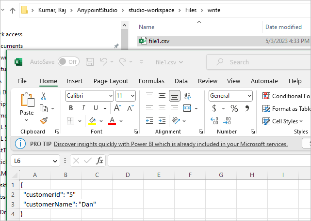This screenshot has width=311, height=221.
Task: Toggle the AutoSave switch
Action: pyautogui.click(x=68, y=62)
